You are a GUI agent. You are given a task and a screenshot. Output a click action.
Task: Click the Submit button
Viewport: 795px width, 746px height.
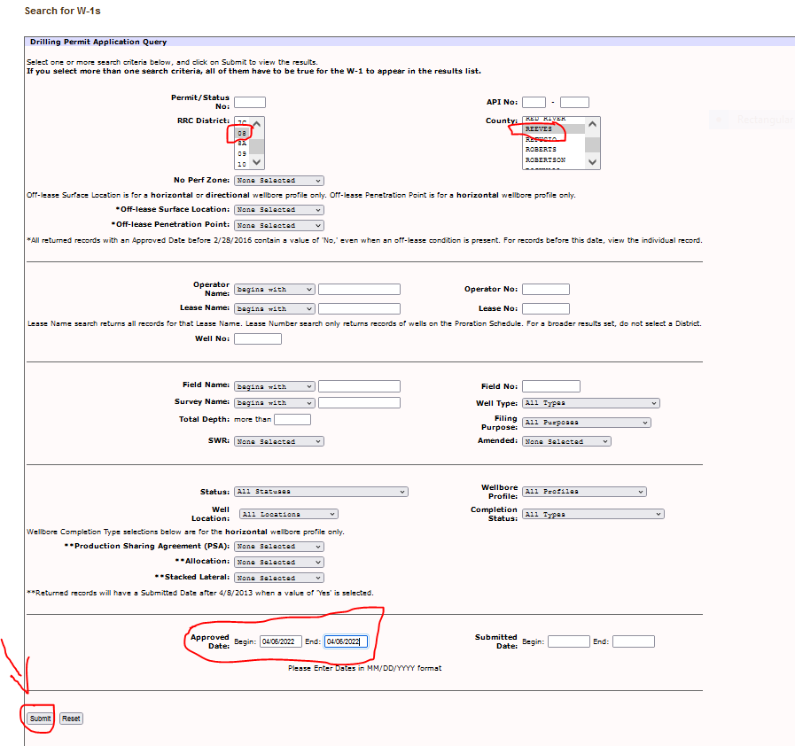pos(40,719)
